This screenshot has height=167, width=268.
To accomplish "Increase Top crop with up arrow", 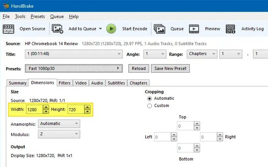I will pyautogui.click(x=197, y=124).
